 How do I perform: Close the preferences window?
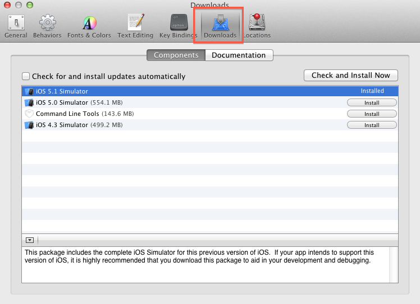click(x=7, y=5)
